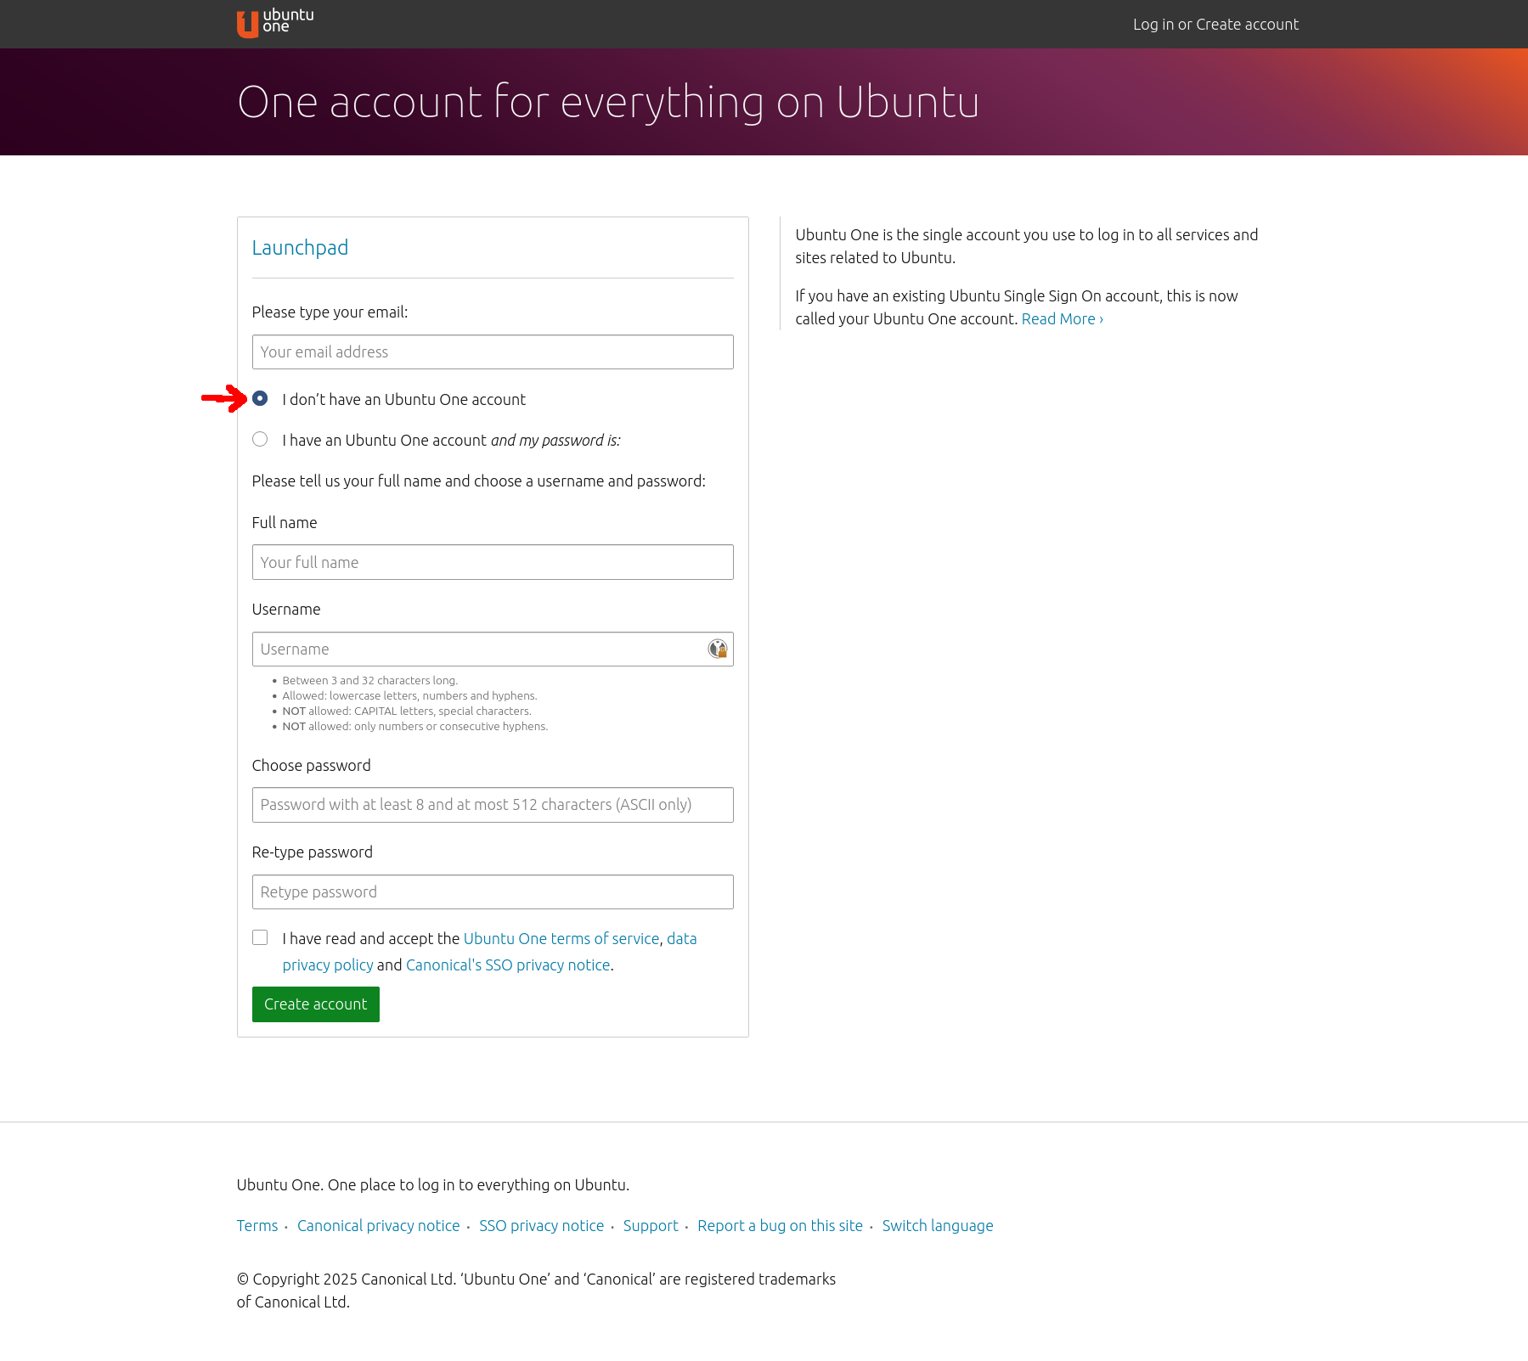Follow the Read More link
The width and height of the screenshot is (1528, 1361).
pyautogui.click(x=1062, y=319)
